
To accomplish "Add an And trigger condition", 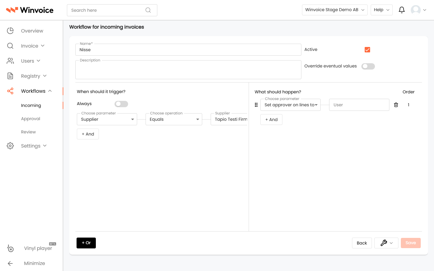I will [x=88, y=134].
